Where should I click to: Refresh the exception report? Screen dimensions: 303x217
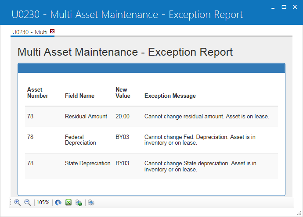point(58,203)
